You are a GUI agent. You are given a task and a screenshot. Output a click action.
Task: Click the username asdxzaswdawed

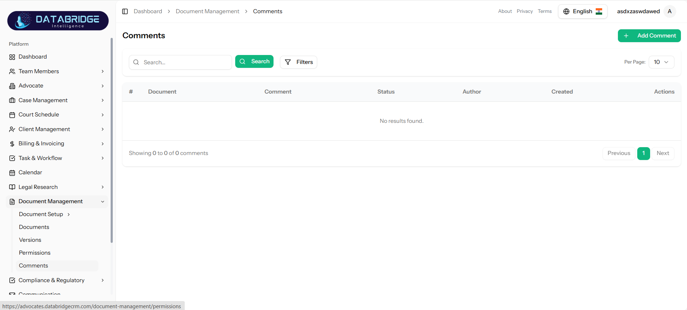[x=638, y=11]
